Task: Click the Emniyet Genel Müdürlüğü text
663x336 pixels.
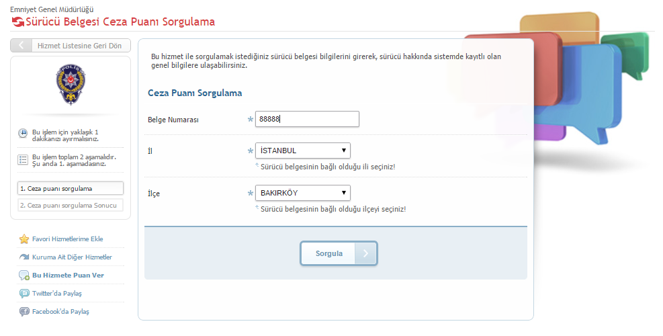Action: pos(52,9)
